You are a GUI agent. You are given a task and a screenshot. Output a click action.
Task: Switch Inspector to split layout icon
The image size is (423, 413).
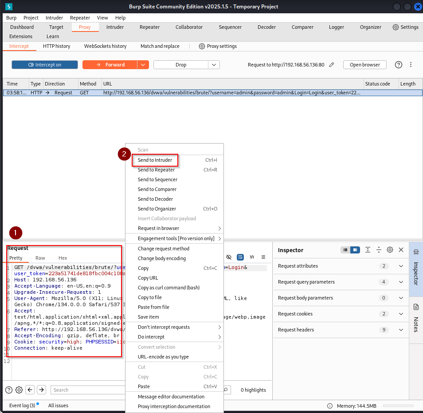click(x=355, y=250)
